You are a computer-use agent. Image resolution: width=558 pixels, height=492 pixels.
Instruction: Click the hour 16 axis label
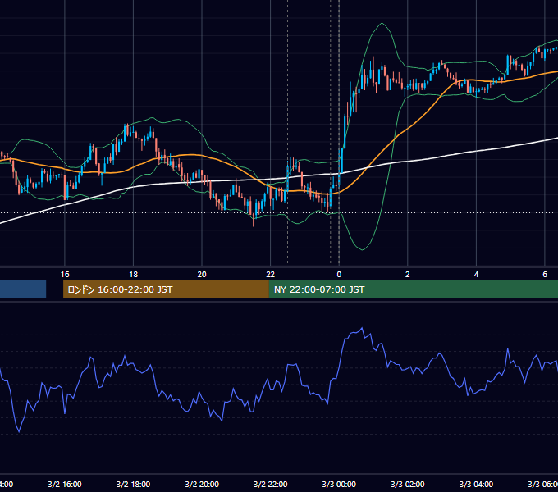[x=65, y=274]
